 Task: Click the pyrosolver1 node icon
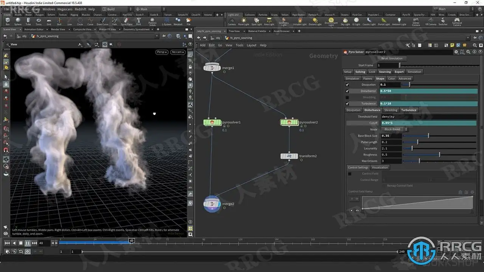212,122
